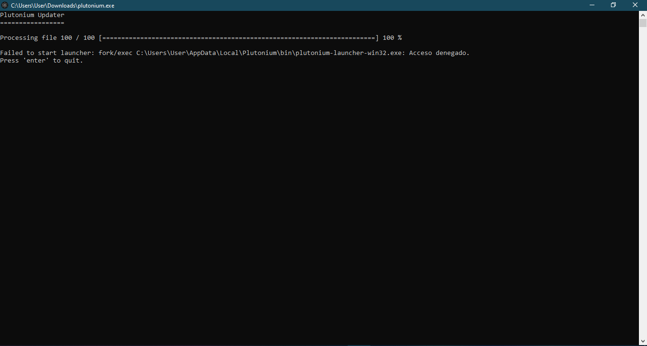Click the scrollbar up arrow
Screen dimensions: 647x346
643,15
